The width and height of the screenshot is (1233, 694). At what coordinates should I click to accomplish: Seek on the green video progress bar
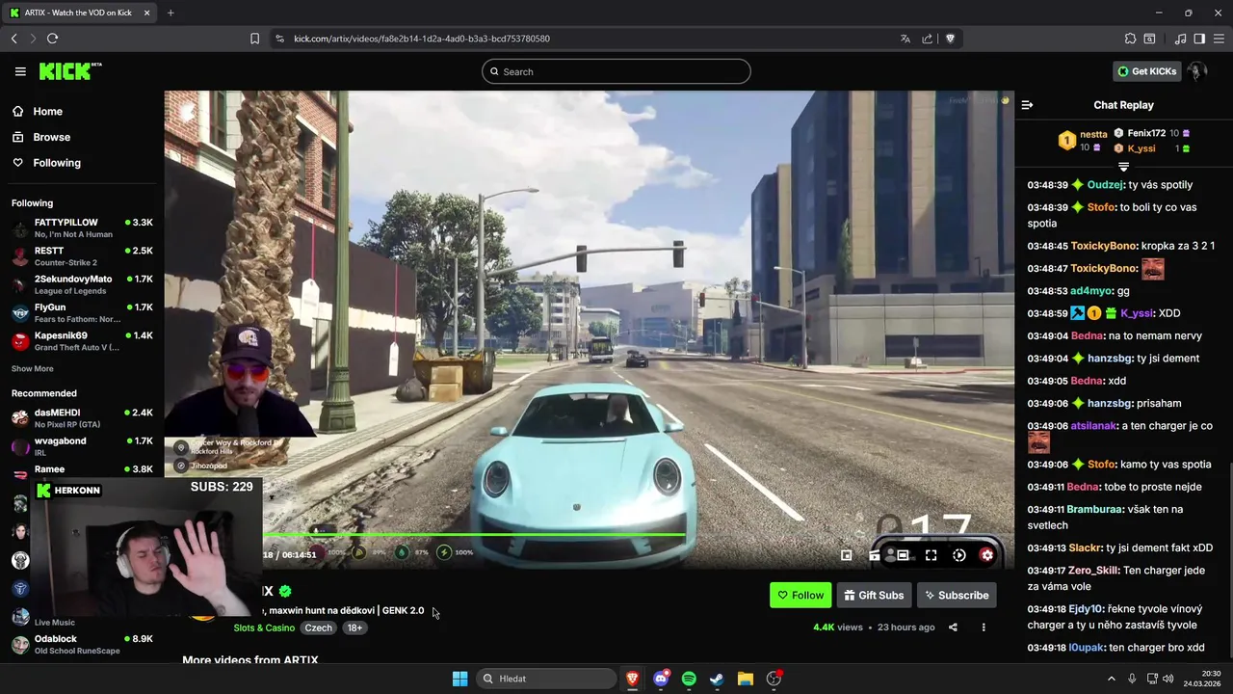pos(473,534)
